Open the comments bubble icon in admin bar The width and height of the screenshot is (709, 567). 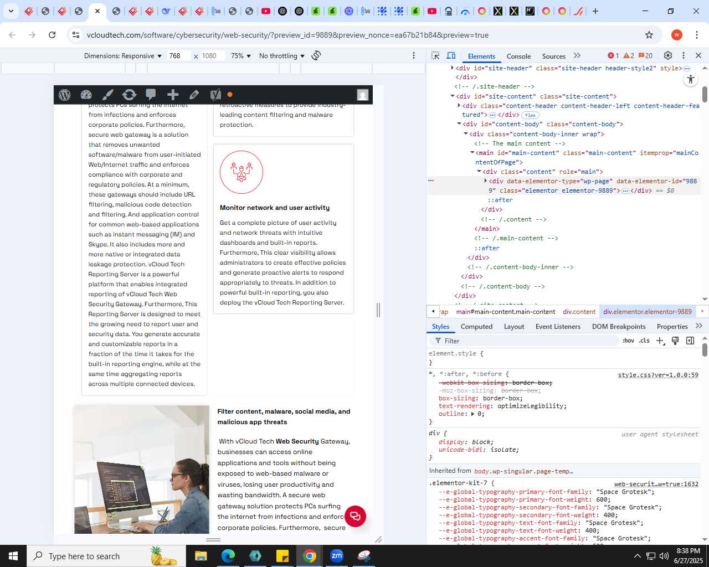click(x=151, y=95)
